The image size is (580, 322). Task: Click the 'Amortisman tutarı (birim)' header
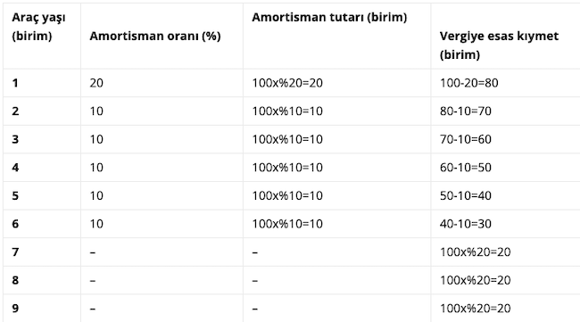[329, 17]
